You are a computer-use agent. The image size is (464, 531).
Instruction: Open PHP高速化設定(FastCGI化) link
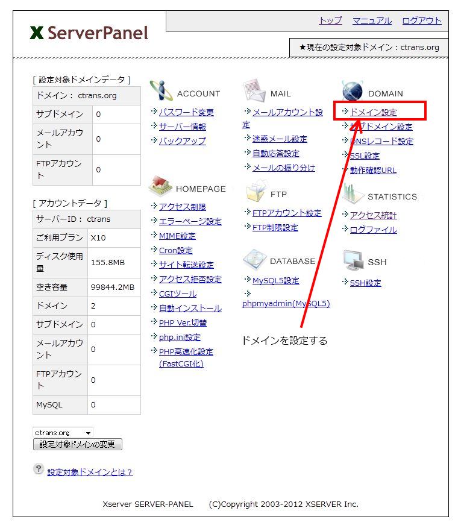point(186,357)
